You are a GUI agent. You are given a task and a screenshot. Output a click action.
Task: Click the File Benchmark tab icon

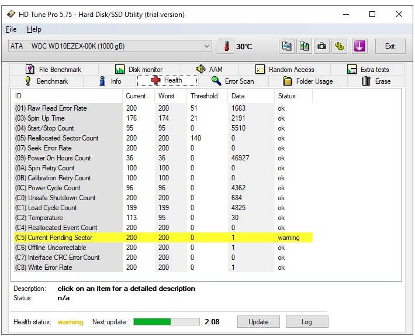pyautogui.click(x=30, y=70)
